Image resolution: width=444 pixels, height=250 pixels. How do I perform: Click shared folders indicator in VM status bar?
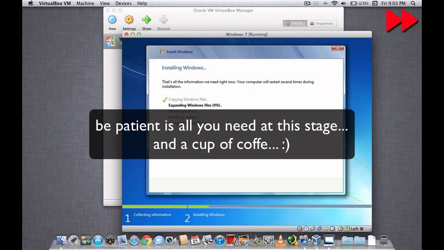[x=326, y=229]
